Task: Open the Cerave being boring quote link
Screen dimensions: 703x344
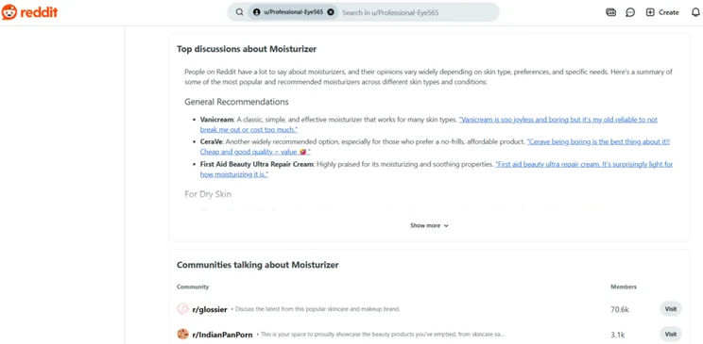Action: pyautogui.click(x=435, y=147)
